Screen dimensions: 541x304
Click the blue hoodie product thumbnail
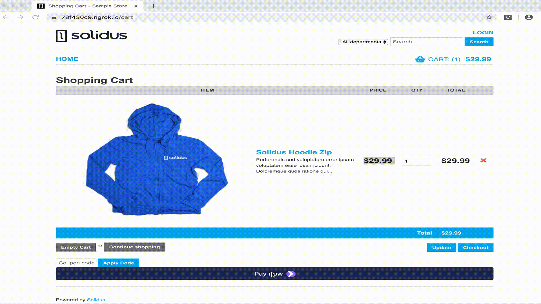[157, 160]
